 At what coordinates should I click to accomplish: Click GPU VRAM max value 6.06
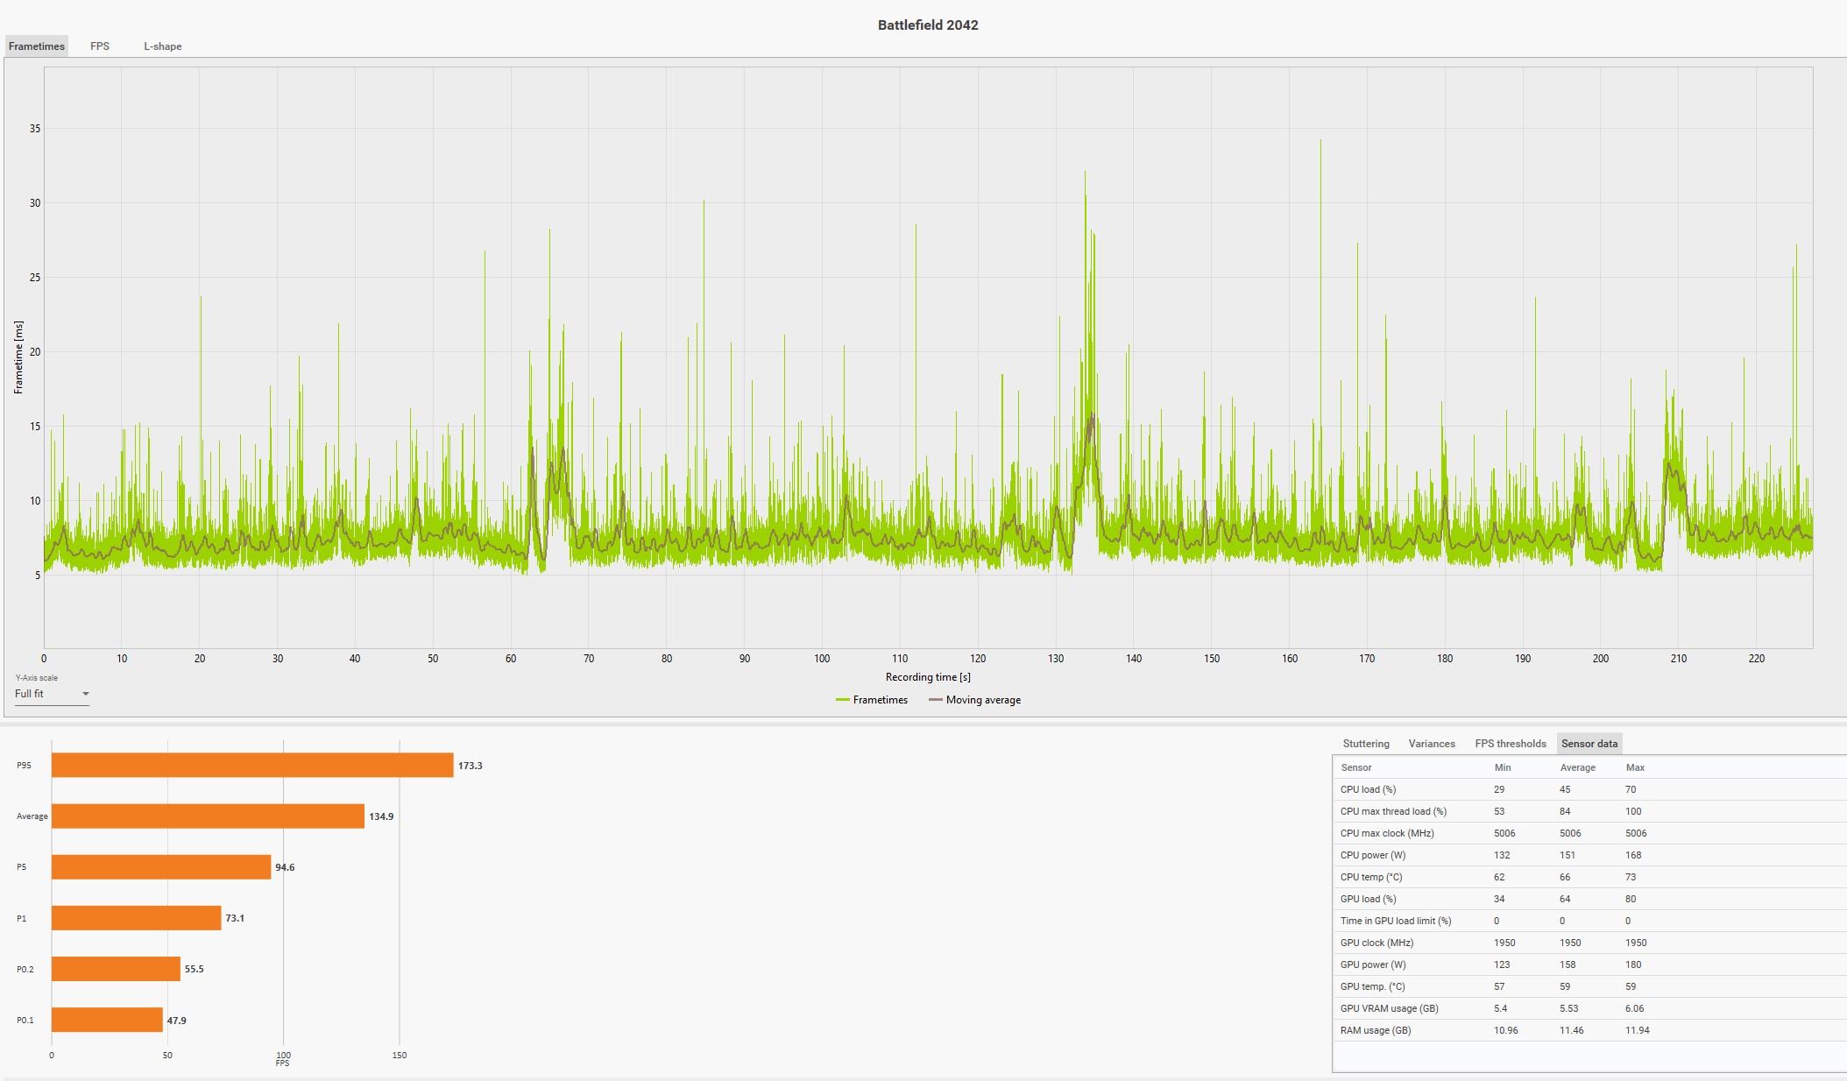1635,1008
